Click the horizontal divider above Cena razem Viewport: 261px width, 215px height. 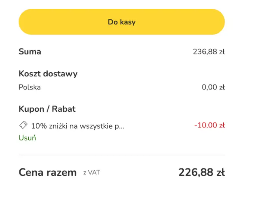coord(122,155)
